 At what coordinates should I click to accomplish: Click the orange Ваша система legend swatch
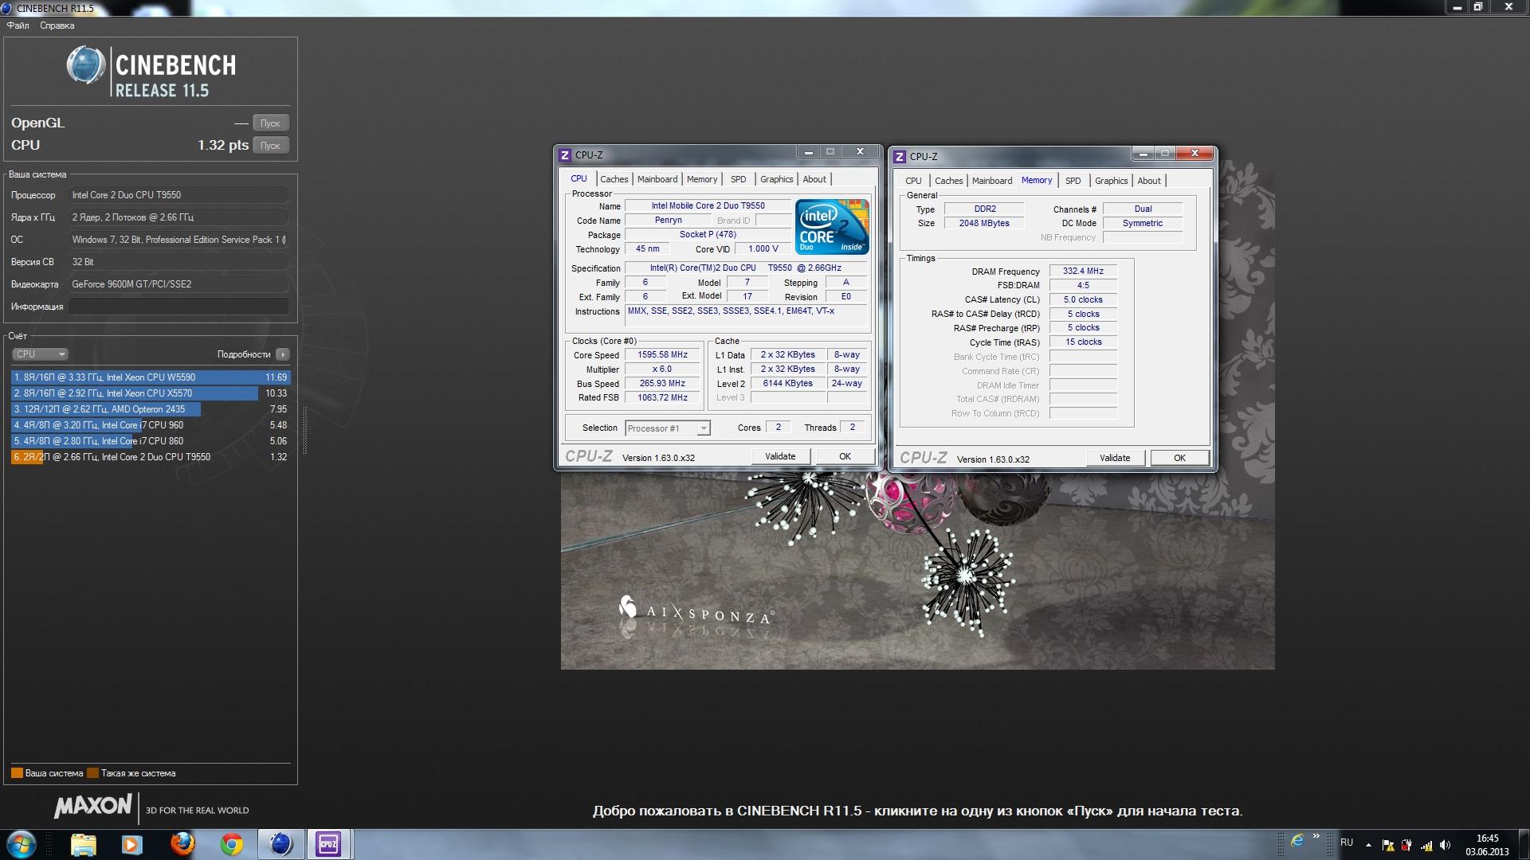[x=17, y=773]
